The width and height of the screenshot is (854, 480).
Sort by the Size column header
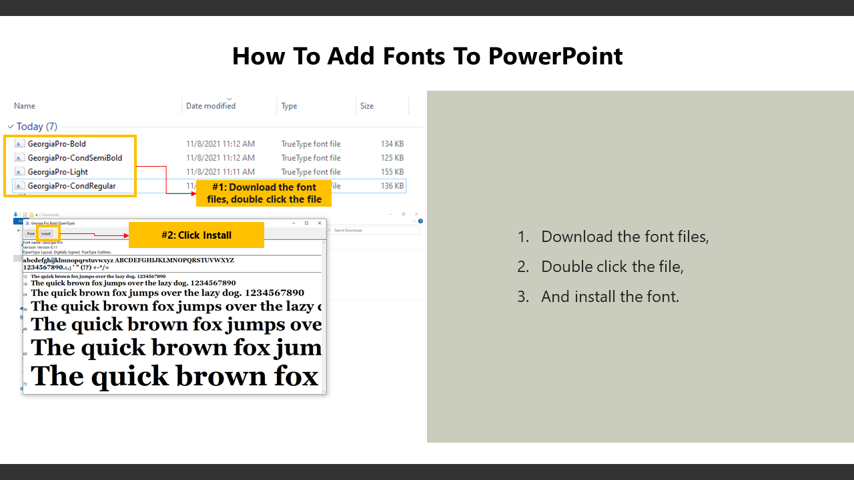pos(367,106)
